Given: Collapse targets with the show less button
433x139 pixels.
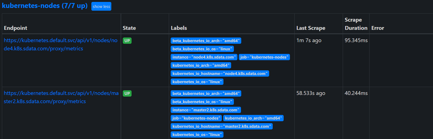Looking at the screenshot, I should pos(101,6).
